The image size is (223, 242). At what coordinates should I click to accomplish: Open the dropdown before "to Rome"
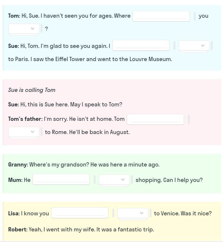tap(24, 132)
